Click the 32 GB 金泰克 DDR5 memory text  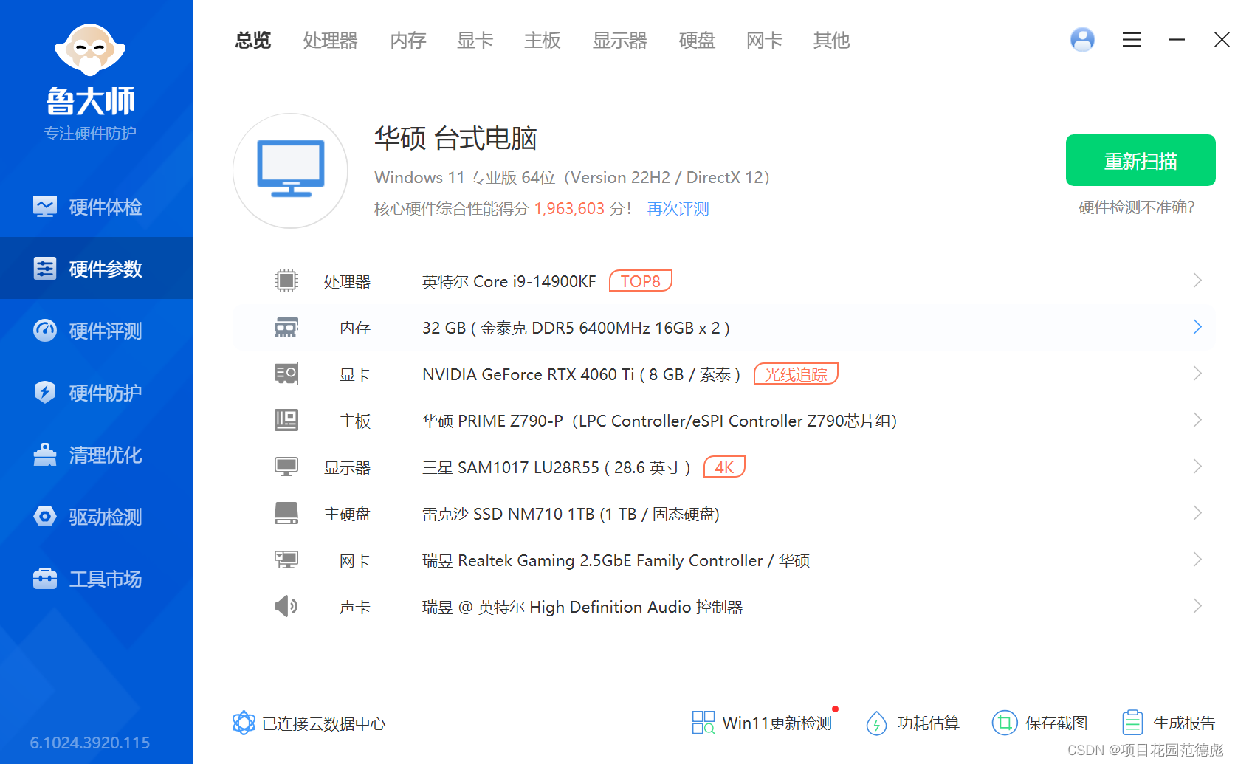point(576,328)
